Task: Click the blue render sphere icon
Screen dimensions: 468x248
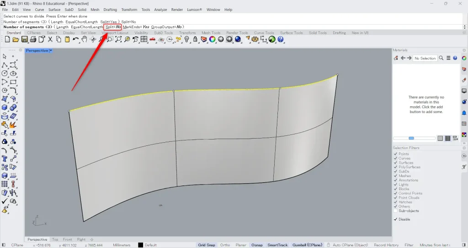Action: [x=238, y=39]
